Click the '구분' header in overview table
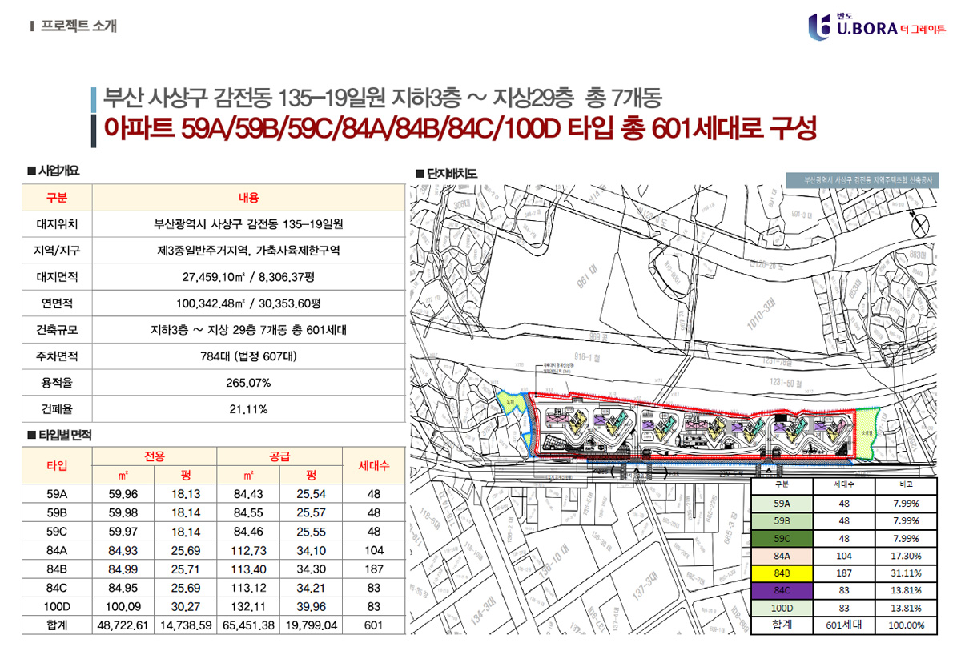 tap(58, 198)
